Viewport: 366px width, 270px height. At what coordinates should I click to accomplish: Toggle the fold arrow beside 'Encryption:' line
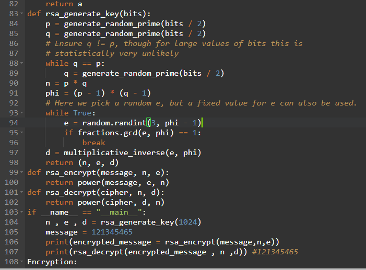click(21, 262)
